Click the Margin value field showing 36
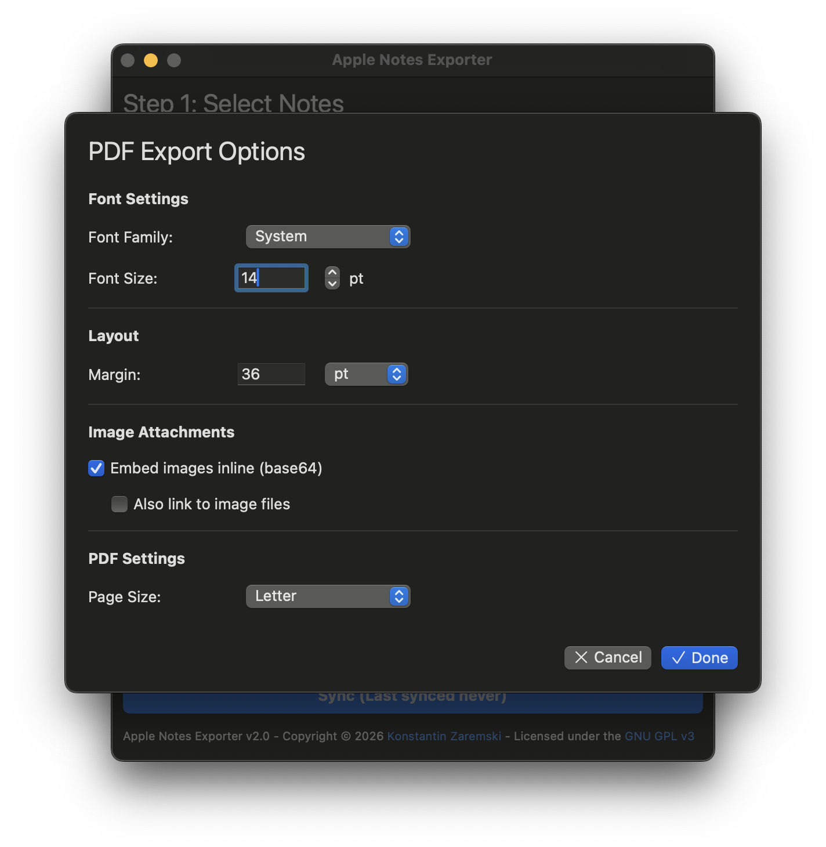 click(271, 374)
